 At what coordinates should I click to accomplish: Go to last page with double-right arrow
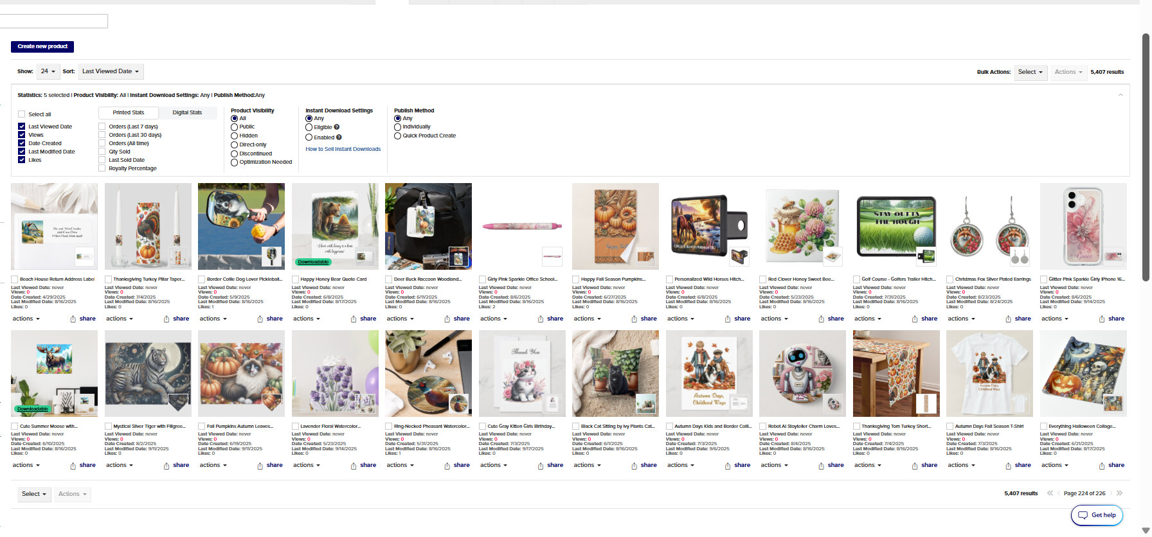1120,493
